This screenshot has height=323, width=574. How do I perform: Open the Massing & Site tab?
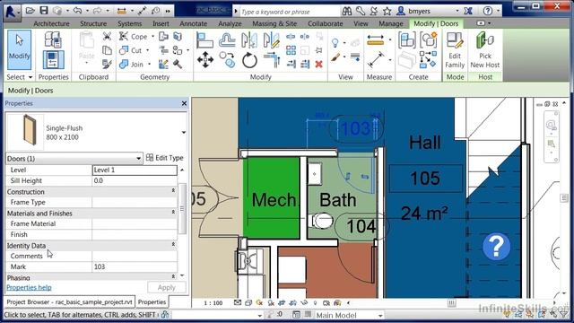274,23
